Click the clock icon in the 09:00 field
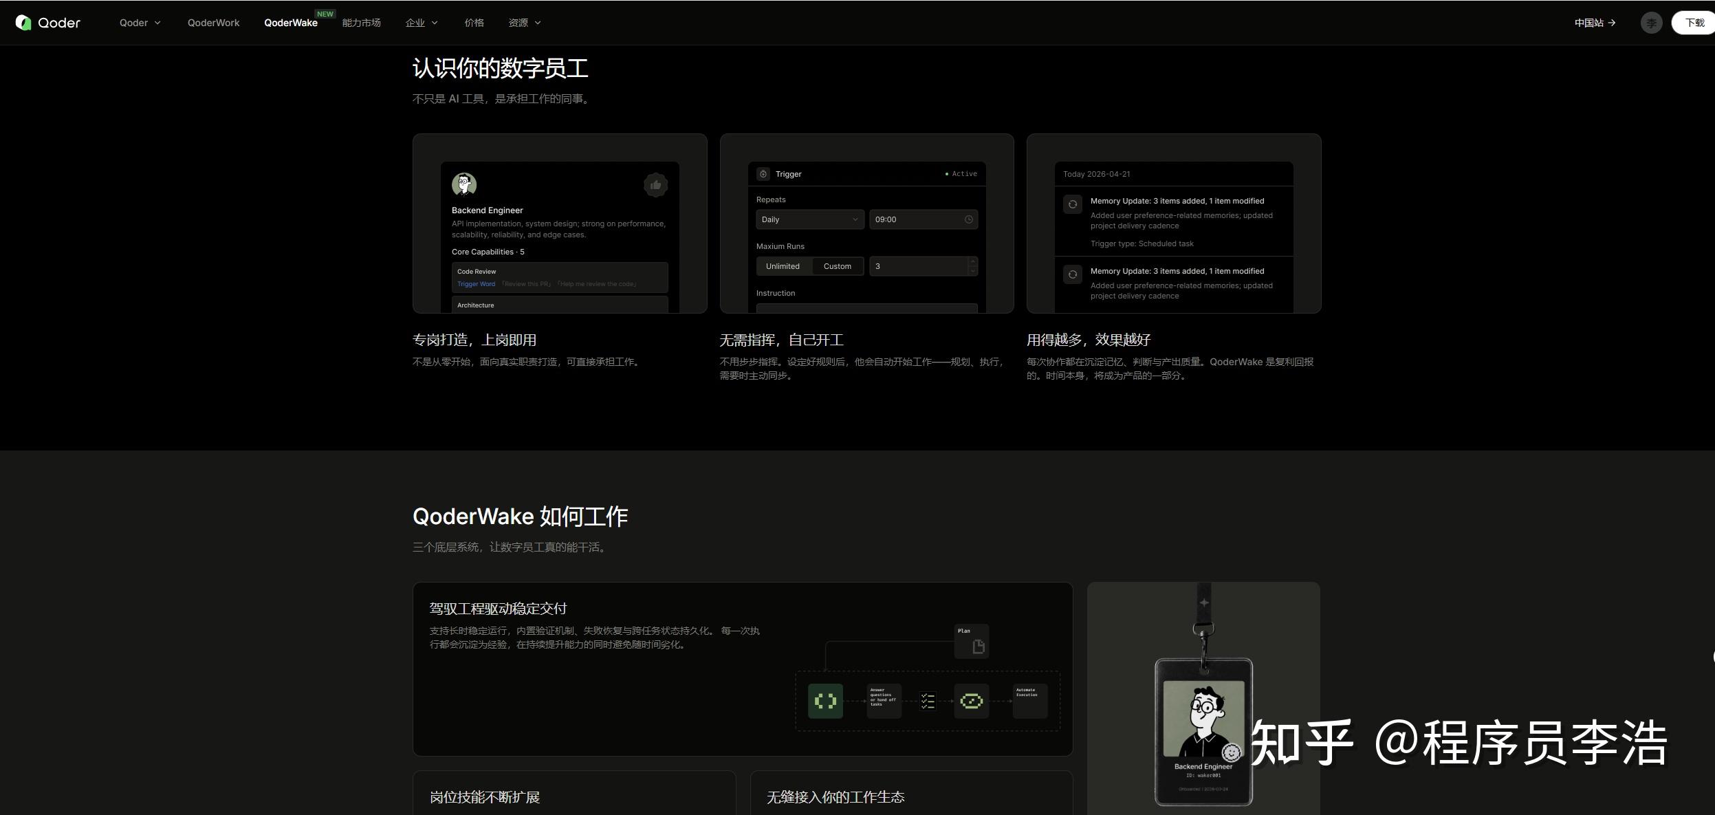 click(968, 219)
